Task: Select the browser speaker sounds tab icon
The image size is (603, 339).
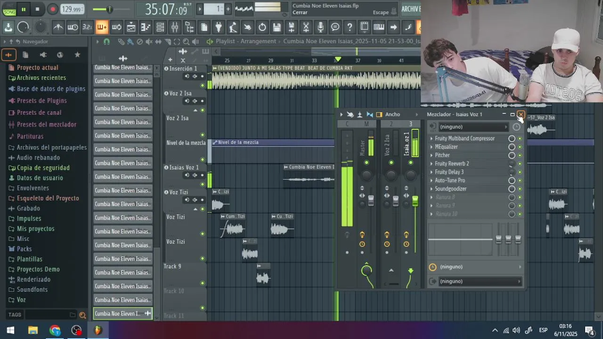Action: pyautogui.click(x=43, y=55)
